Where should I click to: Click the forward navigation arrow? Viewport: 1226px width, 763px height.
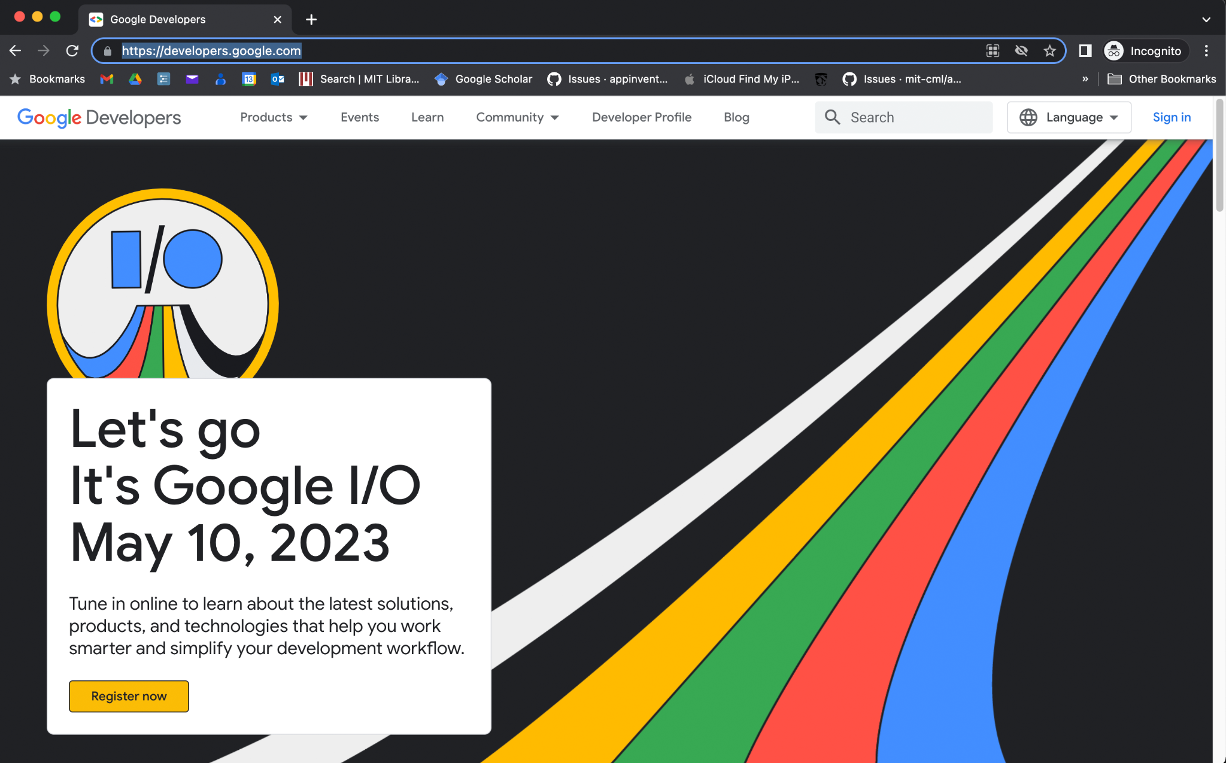(x=43, y=51)
